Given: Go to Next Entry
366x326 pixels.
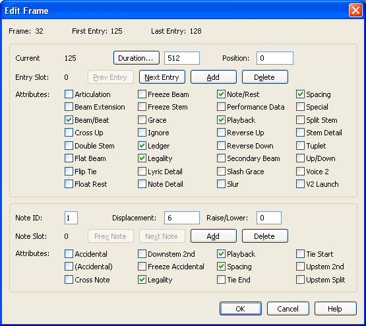Looking at the screenshot, I should click(x=162, y=77).
